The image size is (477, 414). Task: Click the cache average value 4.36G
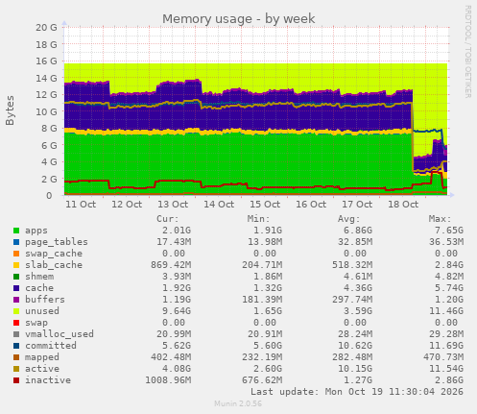point(358,288)
